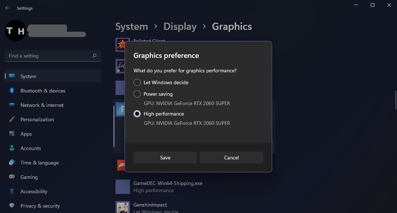Save the graphics preference
This screenshot has width=397, height=213.
(165, 158)
